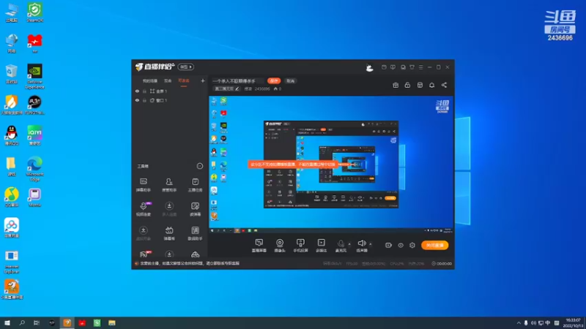Add a new scene with plus button
586x329 pixels.
pyautogui.click(x=203, y=80)
